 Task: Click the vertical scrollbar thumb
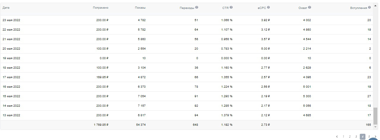(376, 116)
